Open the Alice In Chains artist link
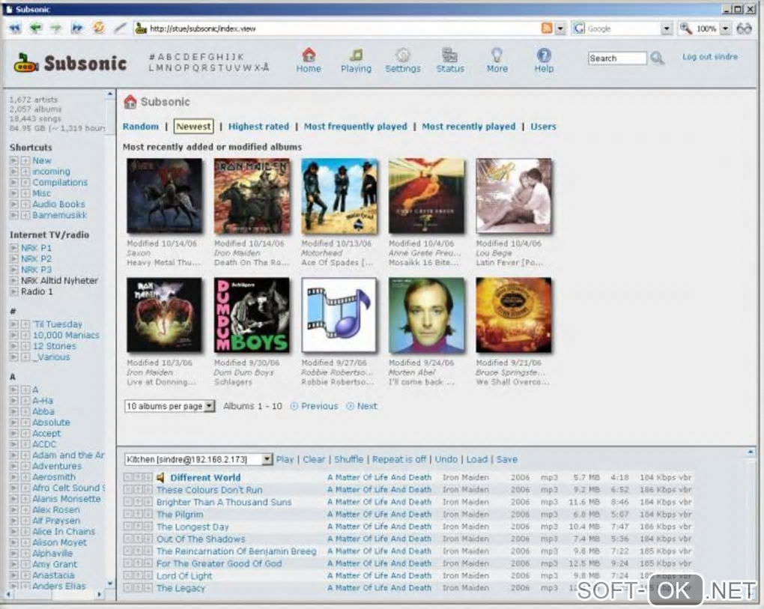Screen dimensions: 764x609 [64, 532]
